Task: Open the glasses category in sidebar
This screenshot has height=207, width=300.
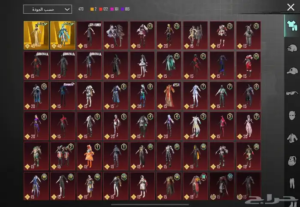Action: [292, 93]
